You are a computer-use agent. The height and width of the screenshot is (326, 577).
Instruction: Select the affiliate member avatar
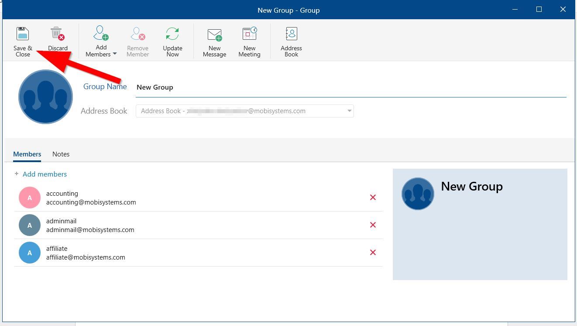pyautogui.click(x=30, y=253)
